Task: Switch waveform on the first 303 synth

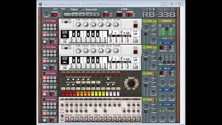Action: 66,22
